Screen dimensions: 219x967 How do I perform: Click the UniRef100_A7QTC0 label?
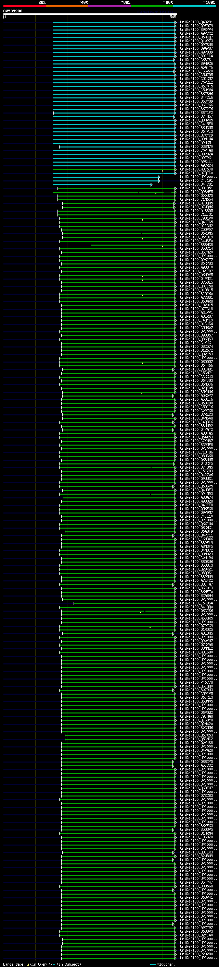[196, 173]
